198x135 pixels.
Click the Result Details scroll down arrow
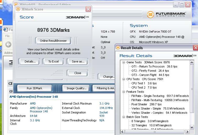pyautogui.click(x=192, y=127)
